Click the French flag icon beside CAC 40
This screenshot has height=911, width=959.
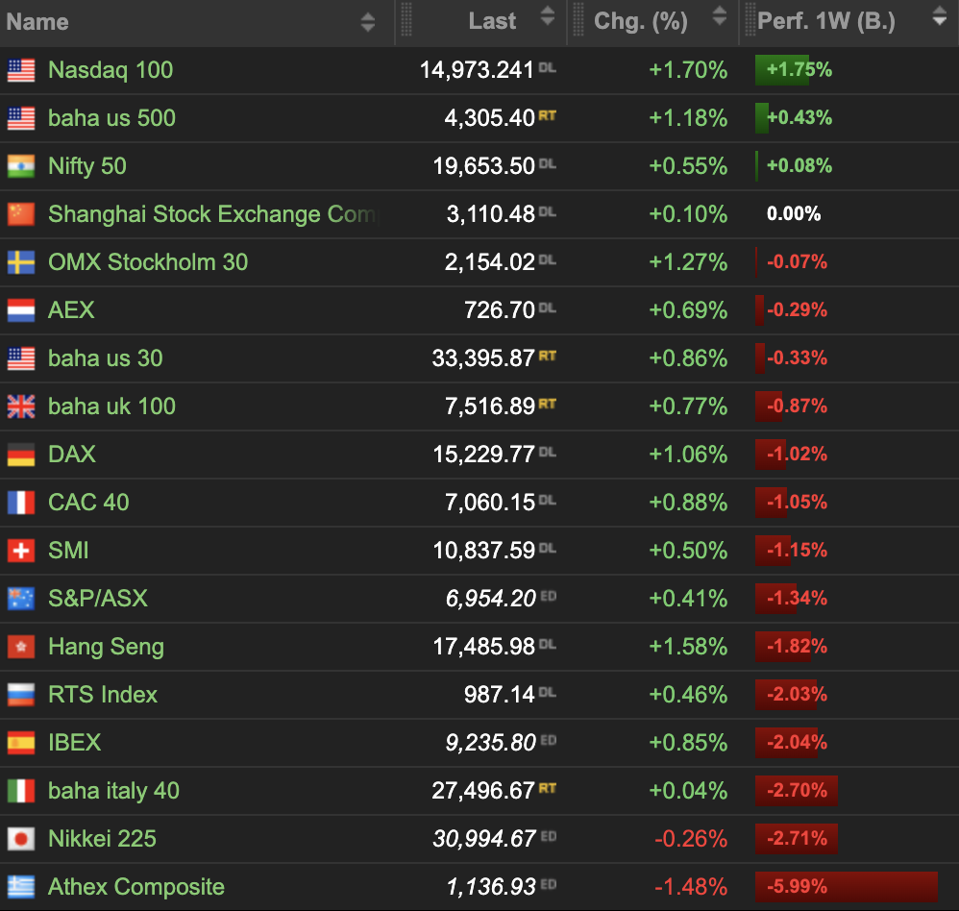[x=21, y=503]
